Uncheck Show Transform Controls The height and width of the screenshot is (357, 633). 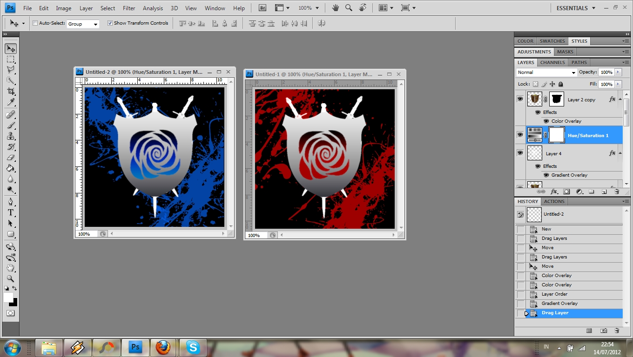(110, 23)
